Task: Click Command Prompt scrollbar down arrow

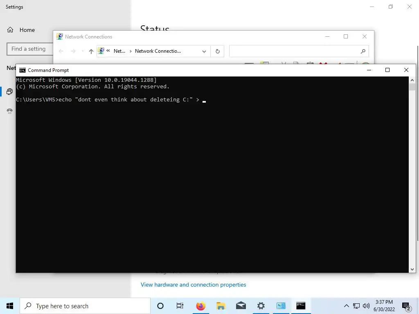Action: pyautogui.click(x=412, y=269)
